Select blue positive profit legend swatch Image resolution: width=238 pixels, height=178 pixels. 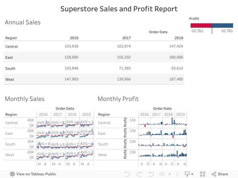pyautogui.click(x=223, y=26)
